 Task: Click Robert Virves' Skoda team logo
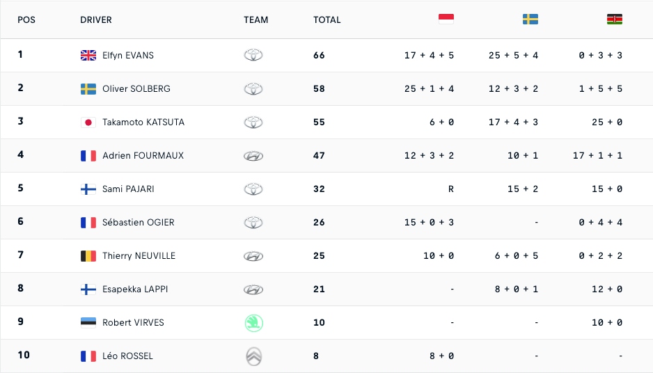point(253,323)
